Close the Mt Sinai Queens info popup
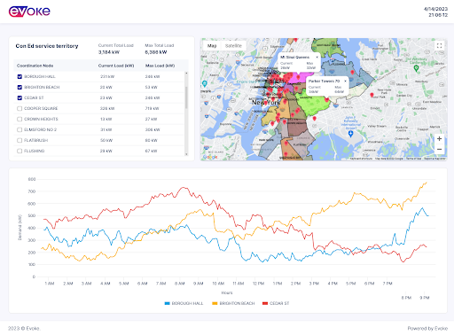This screenshot has width=454, height=335. pos(317,57)
